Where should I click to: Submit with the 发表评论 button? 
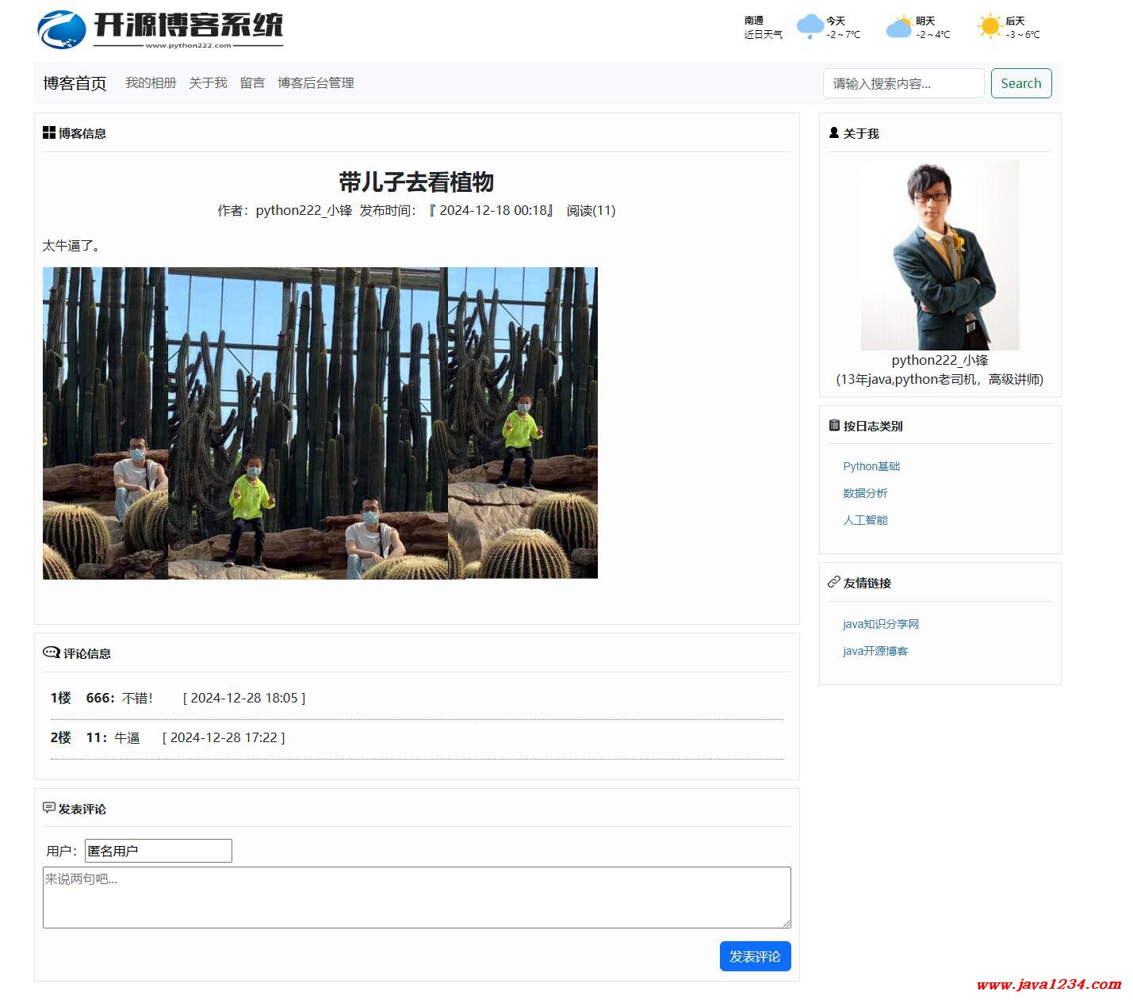click(x=755, y=956)
